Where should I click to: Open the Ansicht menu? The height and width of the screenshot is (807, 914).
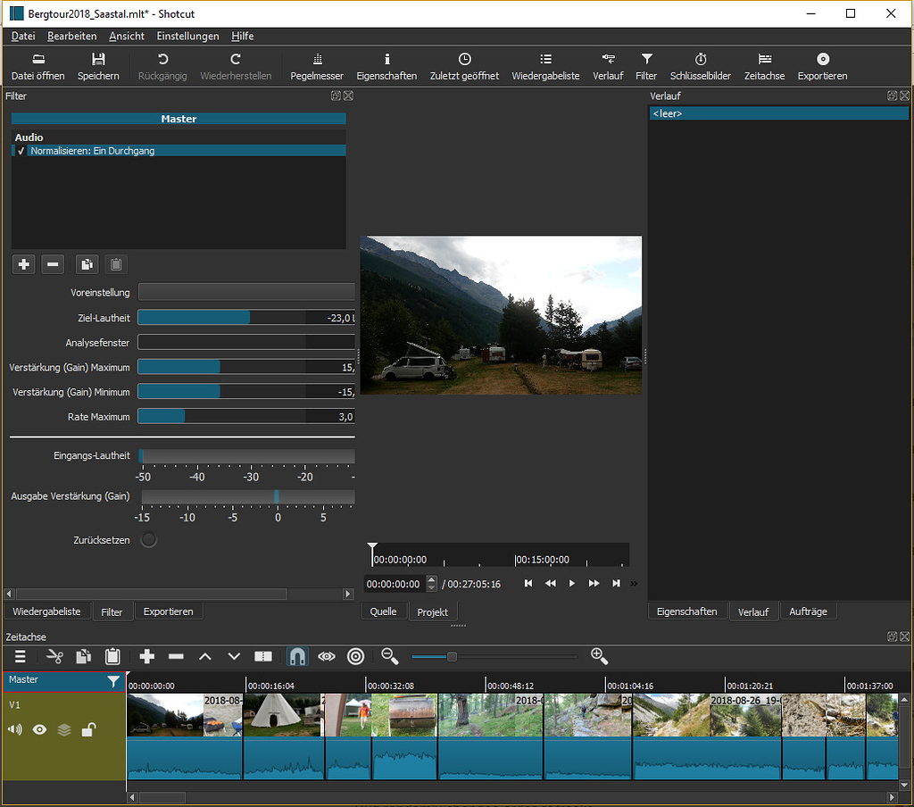pos(127,36)
